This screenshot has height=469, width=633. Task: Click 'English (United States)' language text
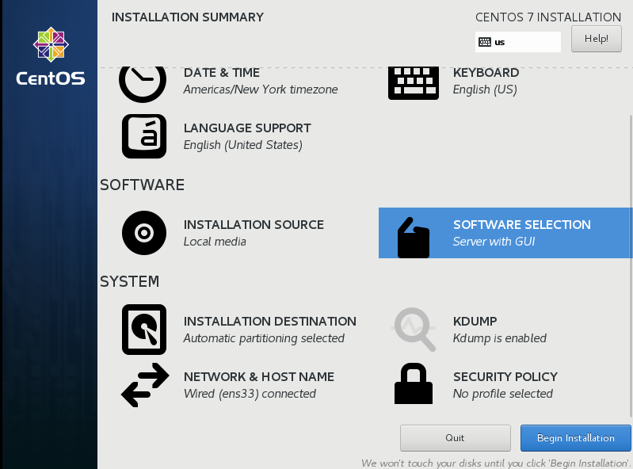(x=242, y=145)
